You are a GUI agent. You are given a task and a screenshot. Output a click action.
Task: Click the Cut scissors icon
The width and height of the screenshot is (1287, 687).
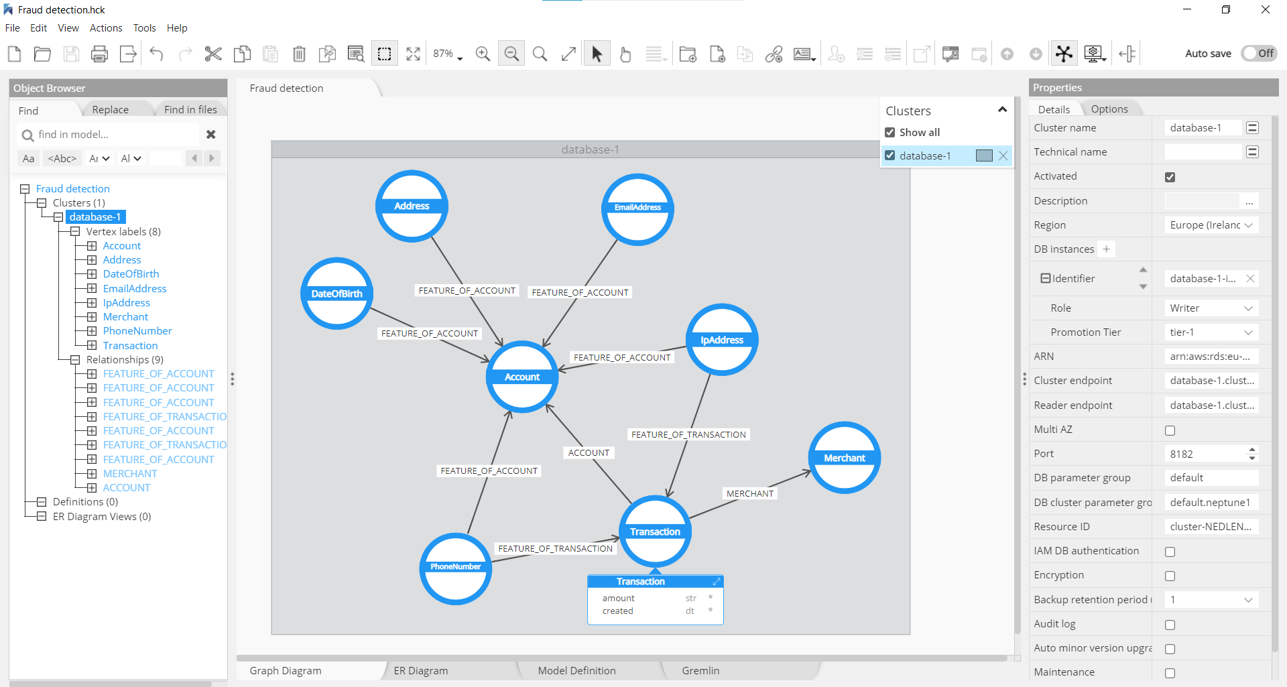pyautogui.click(x=213, y=54)
